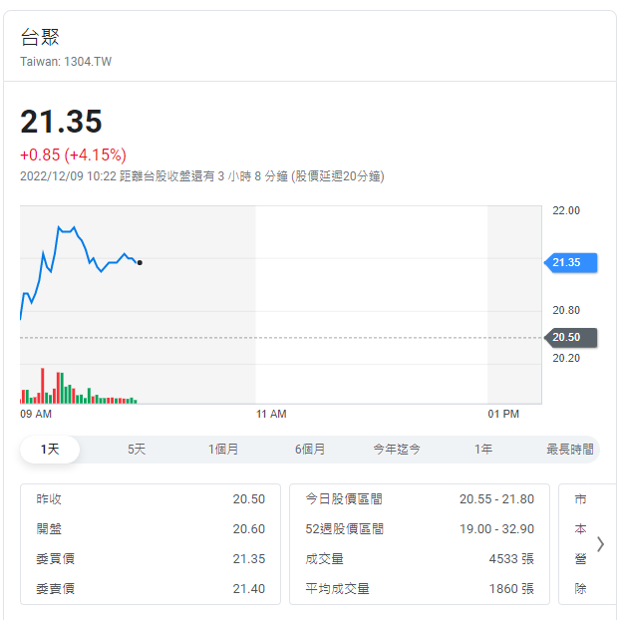Select the 今年迄今 range tab
Screen dimensions: 621x620
point(397,450)
